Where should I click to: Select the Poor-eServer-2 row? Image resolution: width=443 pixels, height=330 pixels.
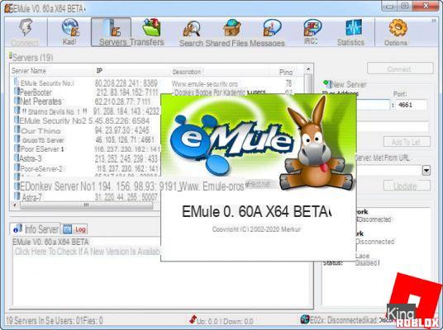tap(87, 168)
